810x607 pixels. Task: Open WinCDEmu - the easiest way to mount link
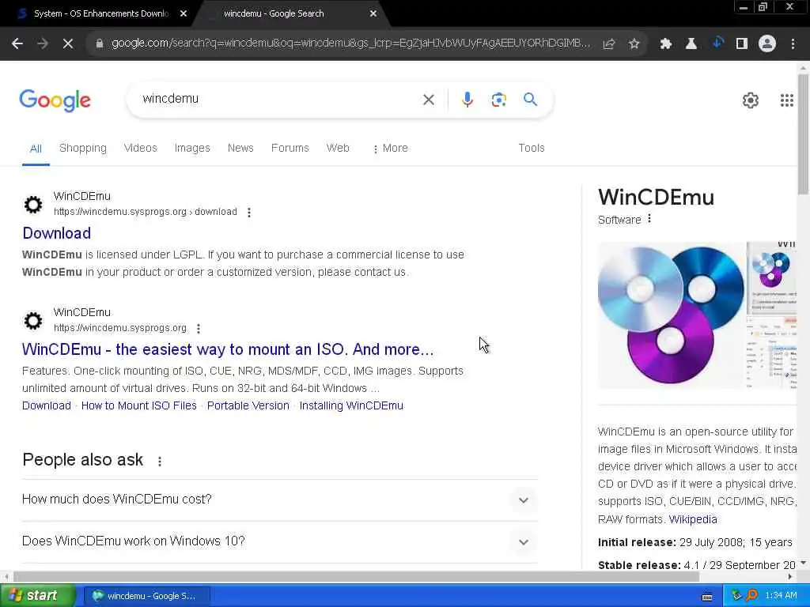228,349
